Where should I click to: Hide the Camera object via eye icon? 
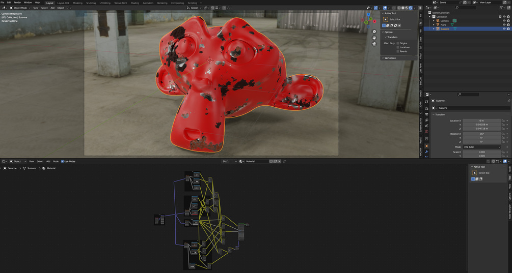[x=504, y=20]
